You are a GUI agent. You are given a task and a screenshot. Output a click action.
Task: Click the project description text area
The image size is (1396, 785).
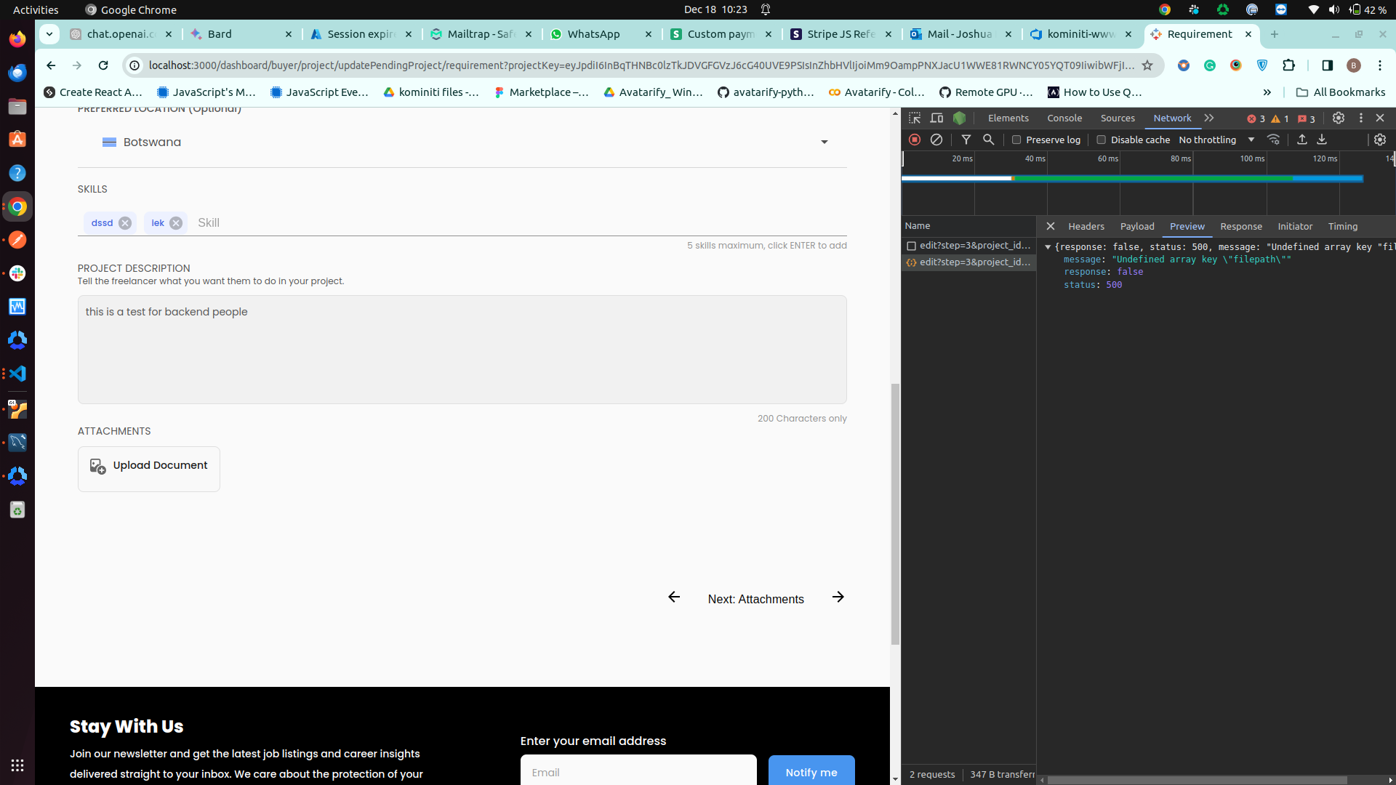pos(462,350)
